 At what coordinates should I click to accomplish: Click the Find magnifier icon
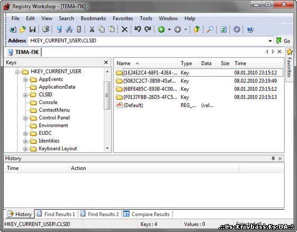click(x=210, y=29)
